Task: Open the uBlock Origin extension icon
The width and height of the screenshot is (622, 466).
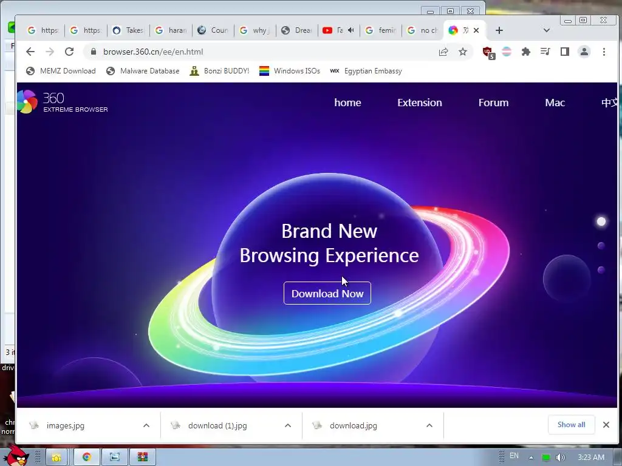Action: pyautogui.click(x=488, y=52)
